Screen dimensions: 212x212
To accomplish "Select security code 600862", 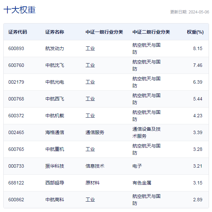I will pyautogui.click(x=16, y=200).
